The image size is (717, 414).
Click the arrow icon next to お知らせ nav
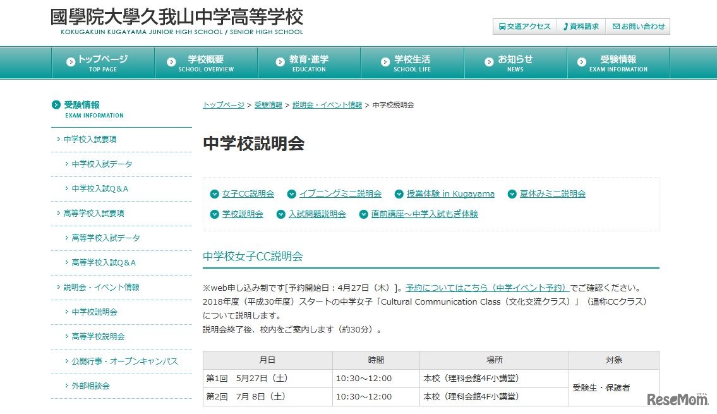click(x=490, y=62)
